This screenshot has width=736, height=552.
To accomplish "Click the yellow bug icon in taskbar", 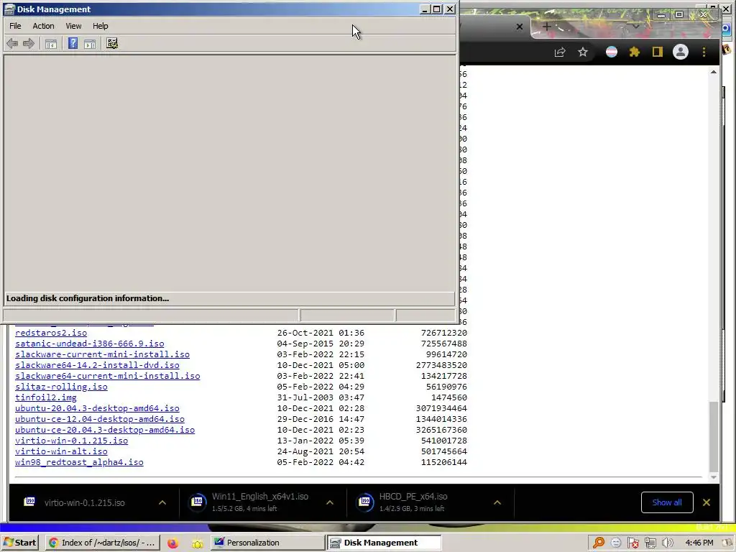I will (x=198, y=543).
